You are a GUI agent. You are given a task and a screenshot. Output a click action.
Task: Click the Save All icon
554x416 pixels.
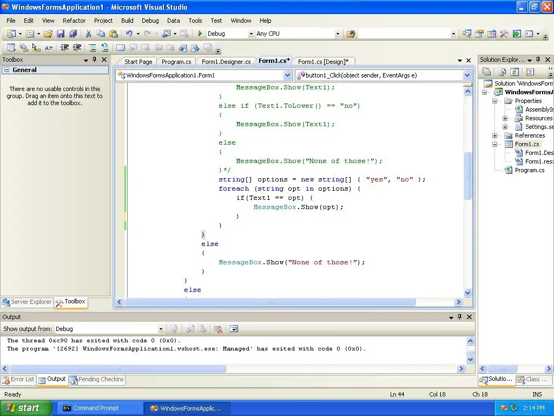click(73, 34)
